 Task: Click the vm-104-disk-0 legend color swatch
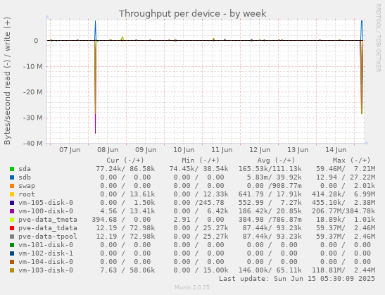[12, 262]
